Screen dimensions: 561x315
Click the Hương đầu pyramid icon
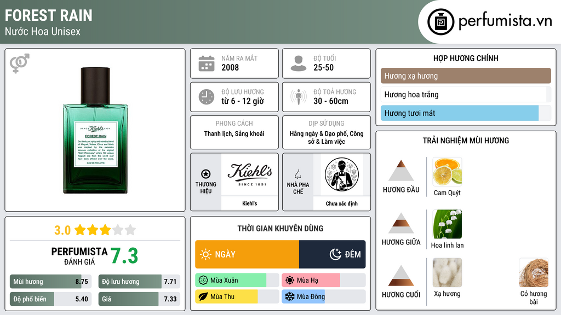pyautogui.click(x=401, y=171)
